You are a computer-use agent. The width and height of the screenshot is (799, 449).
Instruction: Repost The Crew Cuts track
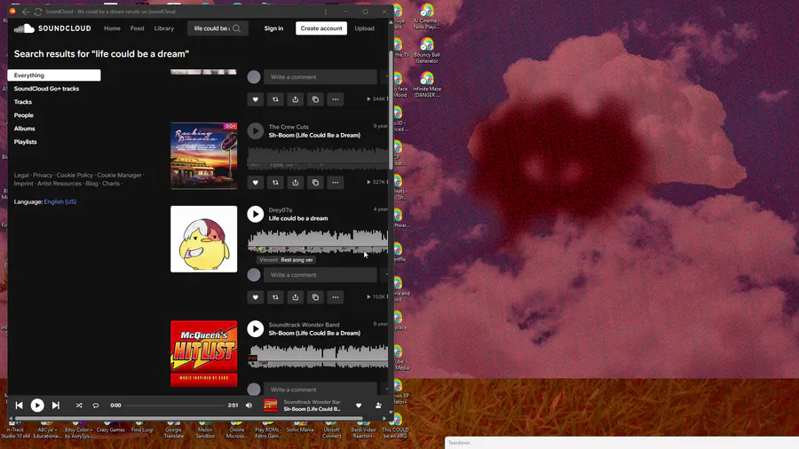click(x=275, y=182)
